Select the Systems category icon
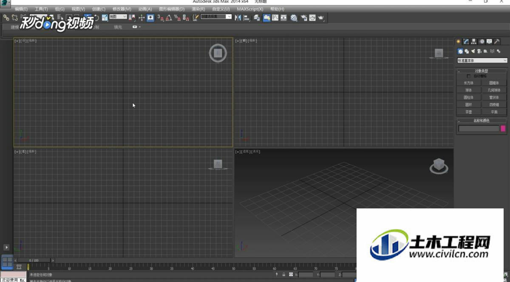 click(x=499, y=51)
